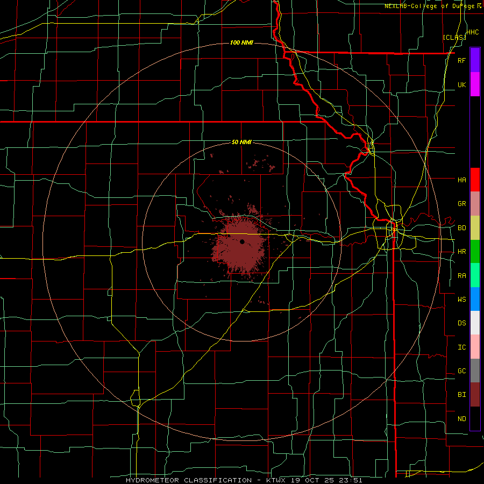This screenshot has height=484, width=484.
Task: Click the GC gray legend swatch
Action: tap(475, 371)
